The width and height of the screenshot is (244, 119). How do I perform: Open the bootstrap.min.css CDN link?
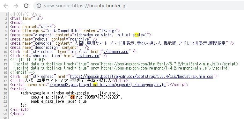click(x=142, y=76)
